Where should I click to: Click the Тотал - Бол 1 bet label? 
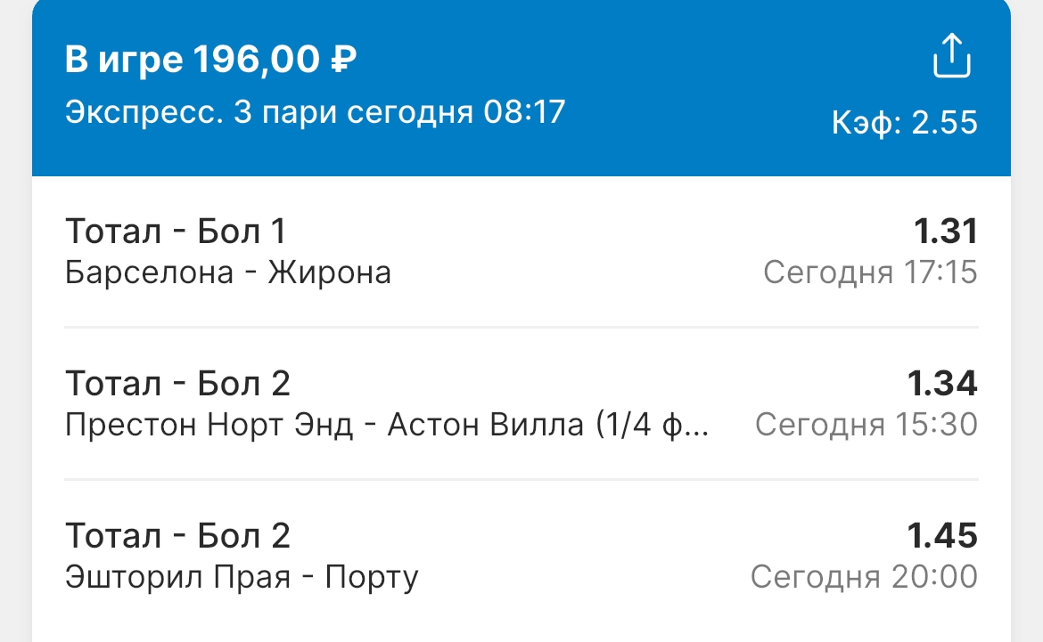click(176, 232)
